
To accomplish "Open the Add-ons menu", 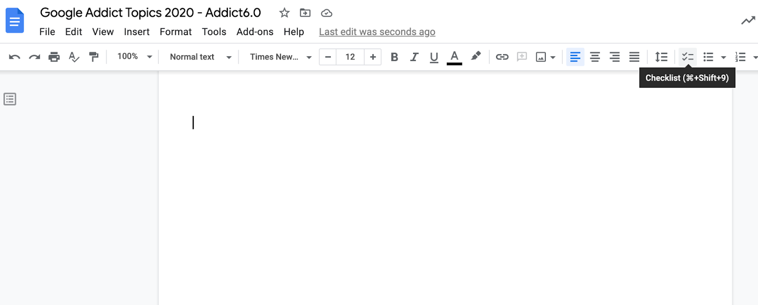I will [x=255, y=32].
